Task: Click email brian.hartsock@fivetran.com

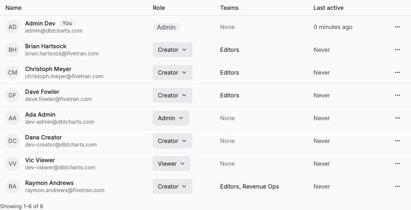Action: point(62,54)
